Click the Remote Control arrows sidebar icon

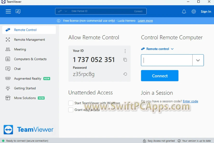pos(8,30)
